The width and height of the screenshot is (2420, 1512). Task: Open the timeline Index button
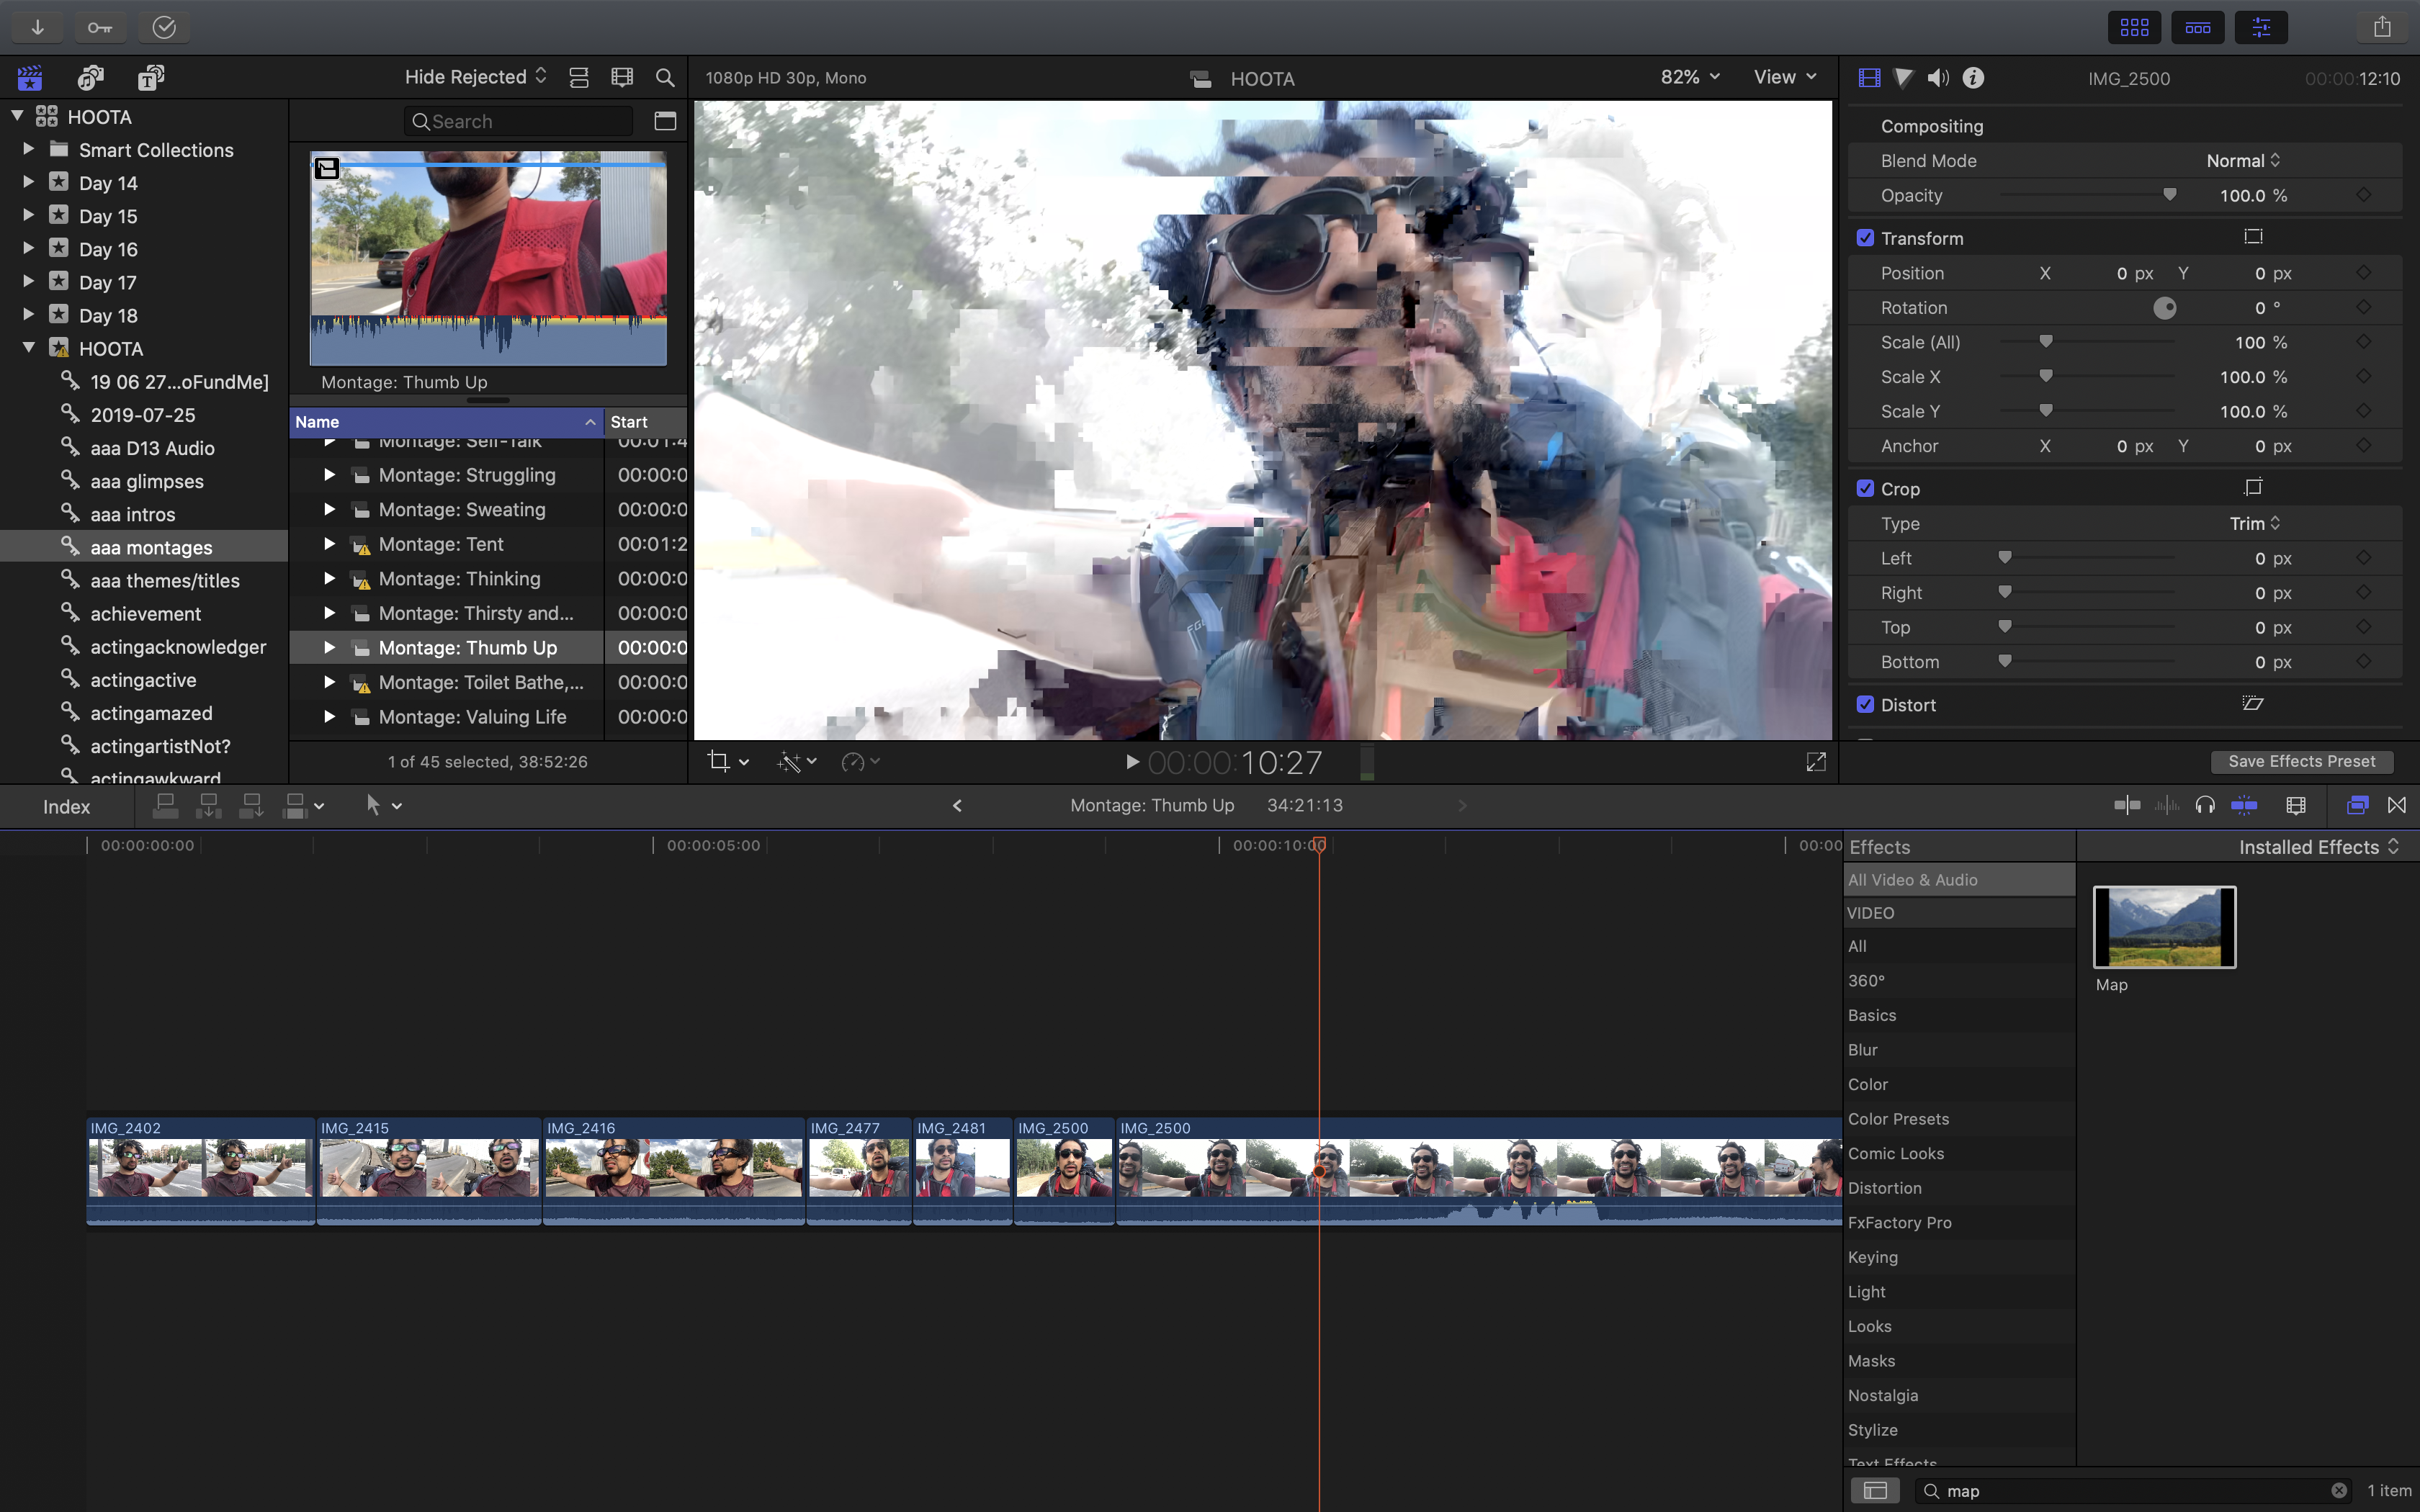click(x=66, y=806)
